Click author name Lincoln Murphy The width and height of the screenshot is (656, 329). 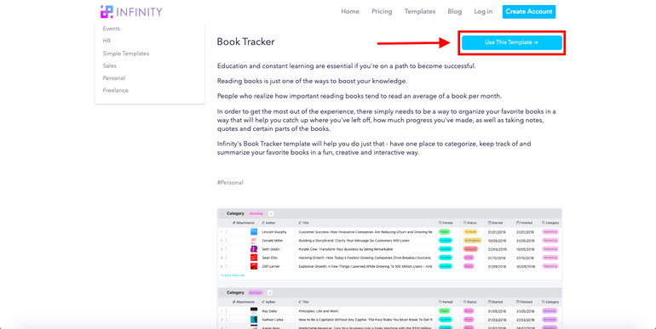coord(274,232)
